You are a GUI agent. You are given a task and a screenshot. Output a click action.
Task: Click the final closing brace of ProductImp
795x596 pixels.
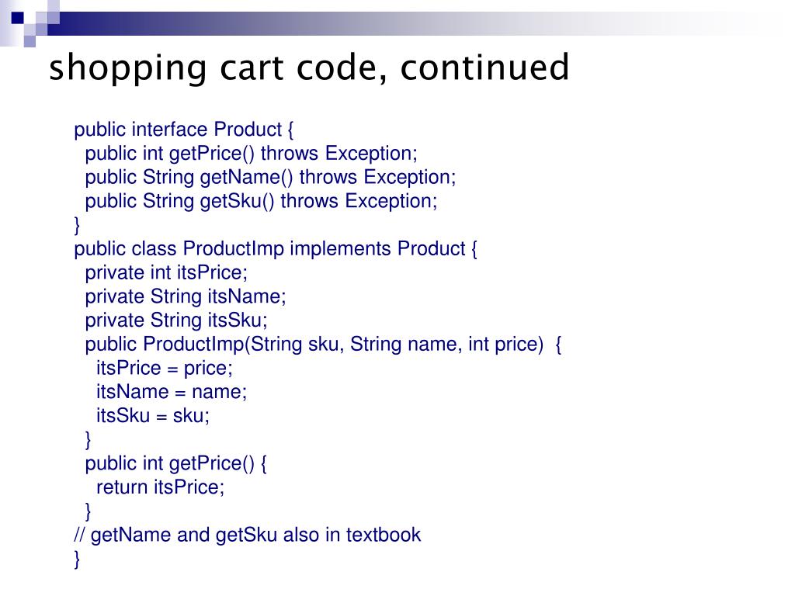click(x=77, y=560)
